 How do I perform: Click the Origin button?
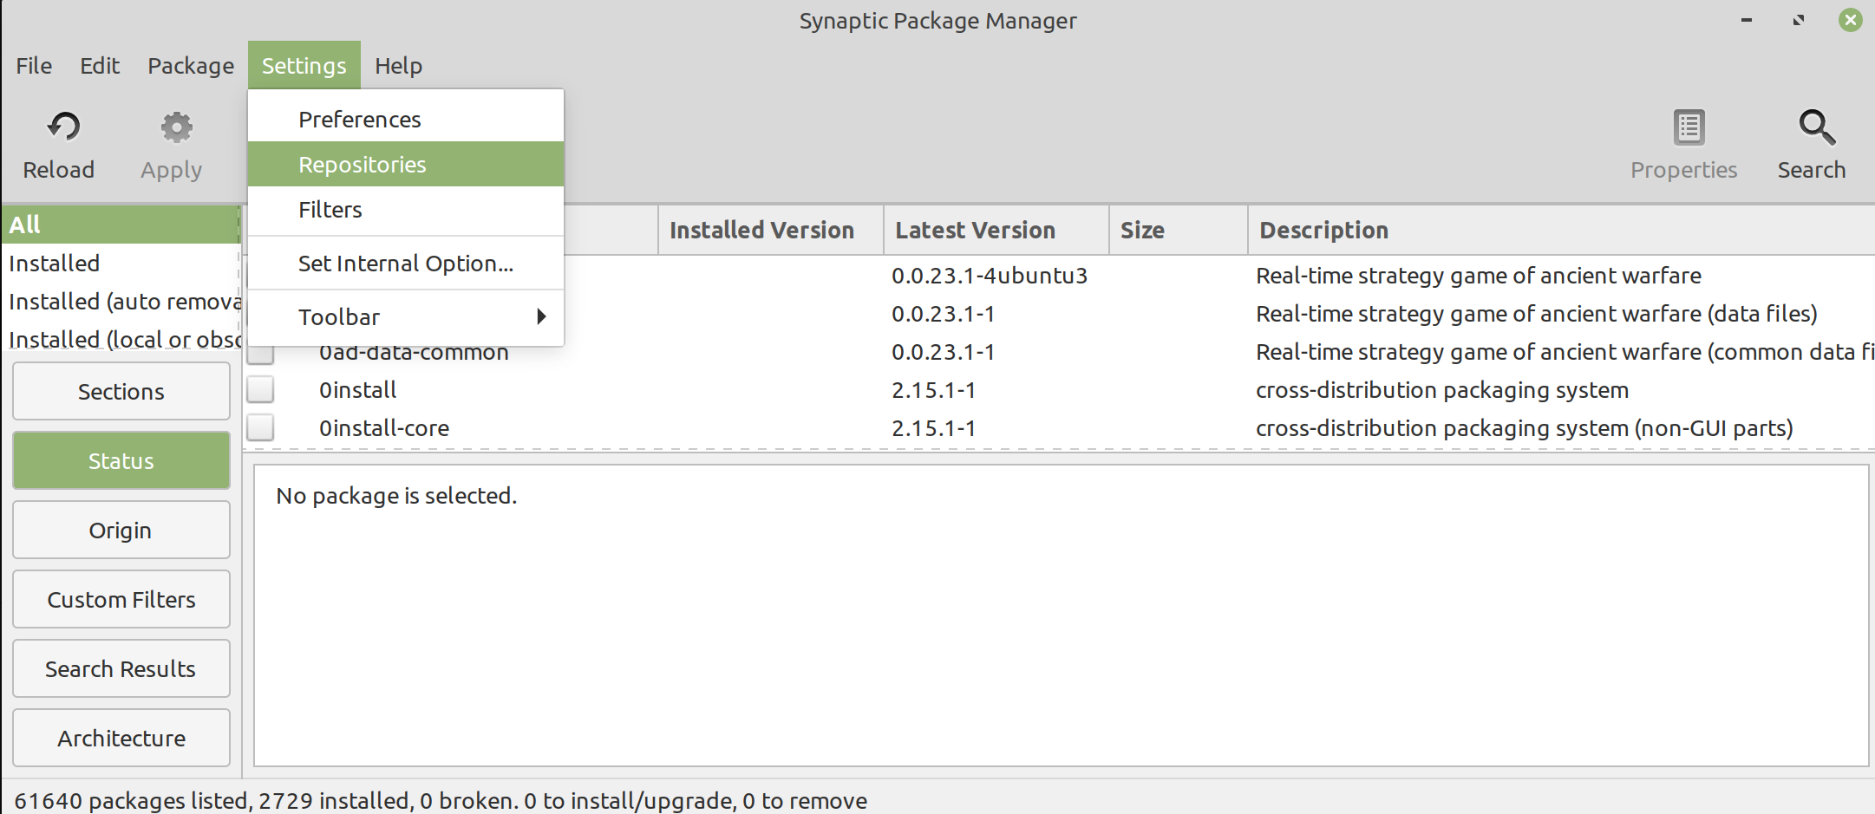121,531
